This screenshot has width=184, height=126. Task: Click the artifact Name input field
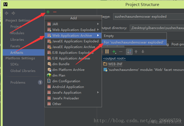[x=149, y=17]
